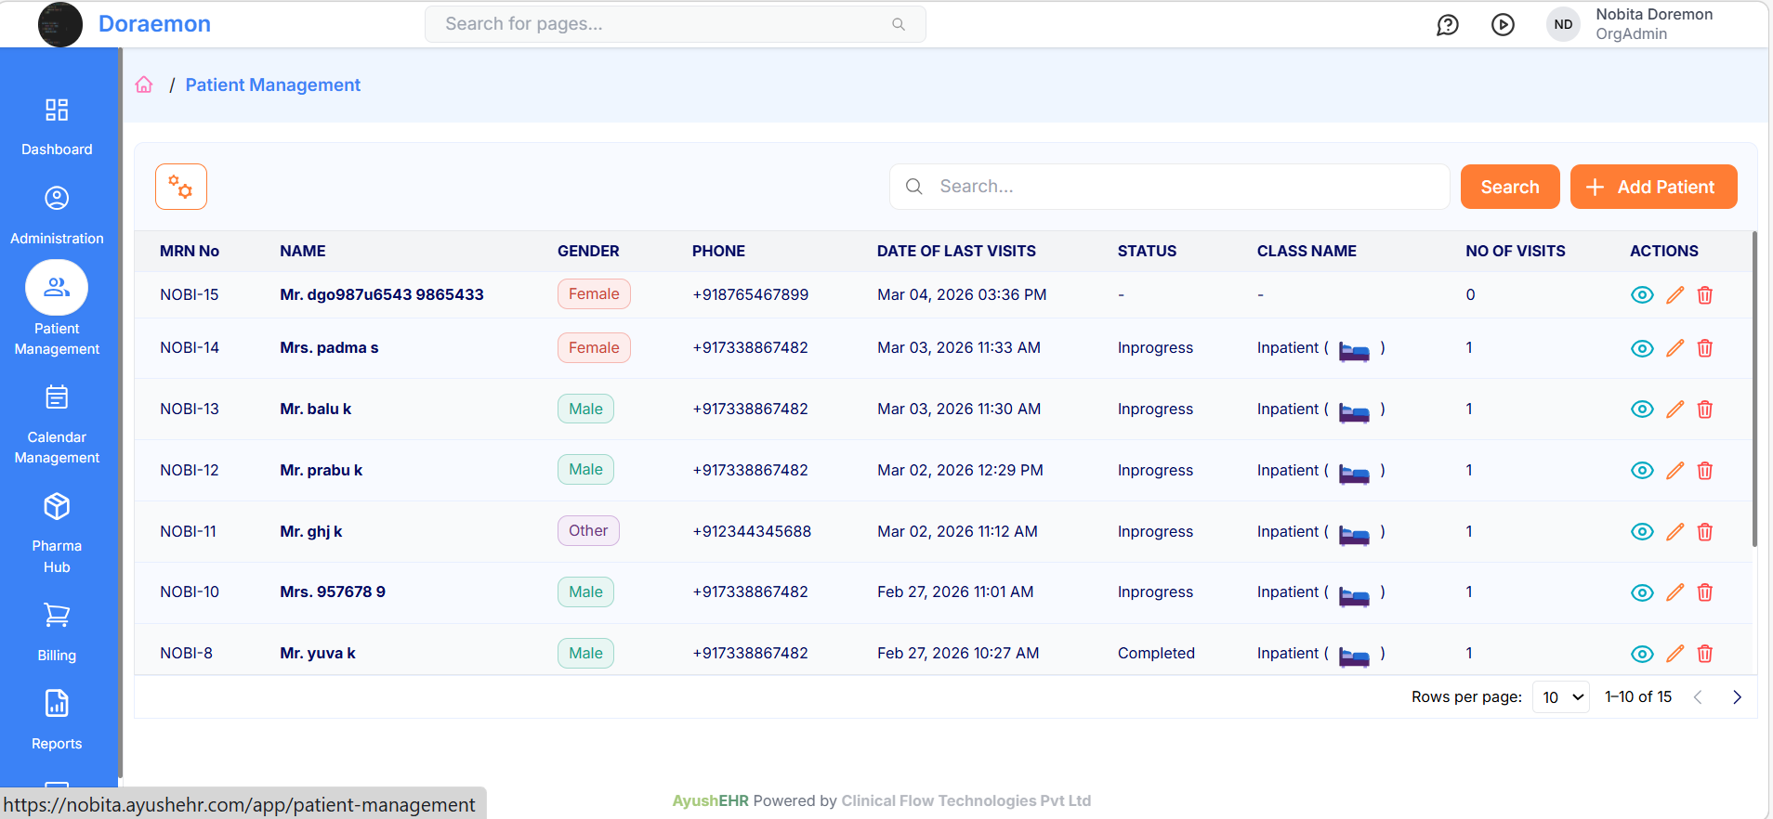The height and width of the screenshot is (819, 1773).
Task: Delete patient NOBI-12 using trash icon
Action: (x=1704, y=471)
